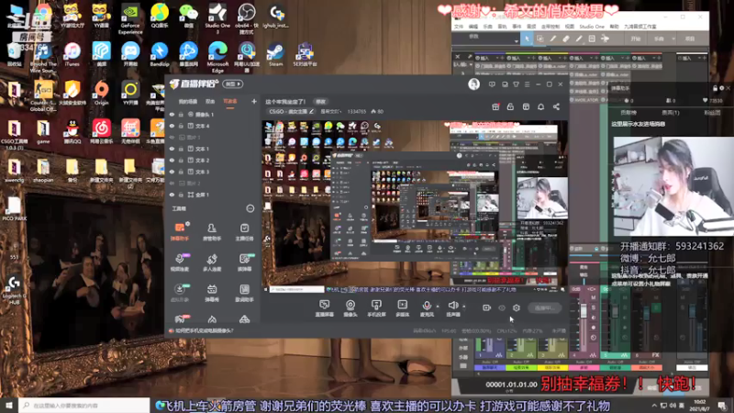Click the 开始 button in Studio One
The image size is (734, 413).
[x=635, y=39]
